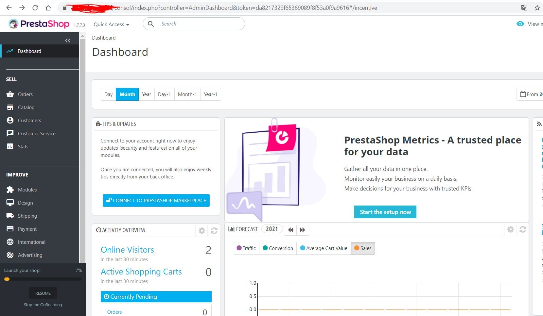
Task: Click Connect to PrestaShop Marketplace button
Action: click(156, 200)
